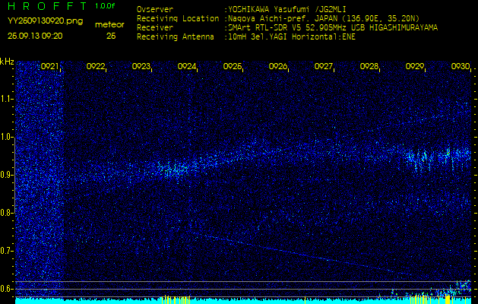Select the 0928 time marker

point(369,67)
